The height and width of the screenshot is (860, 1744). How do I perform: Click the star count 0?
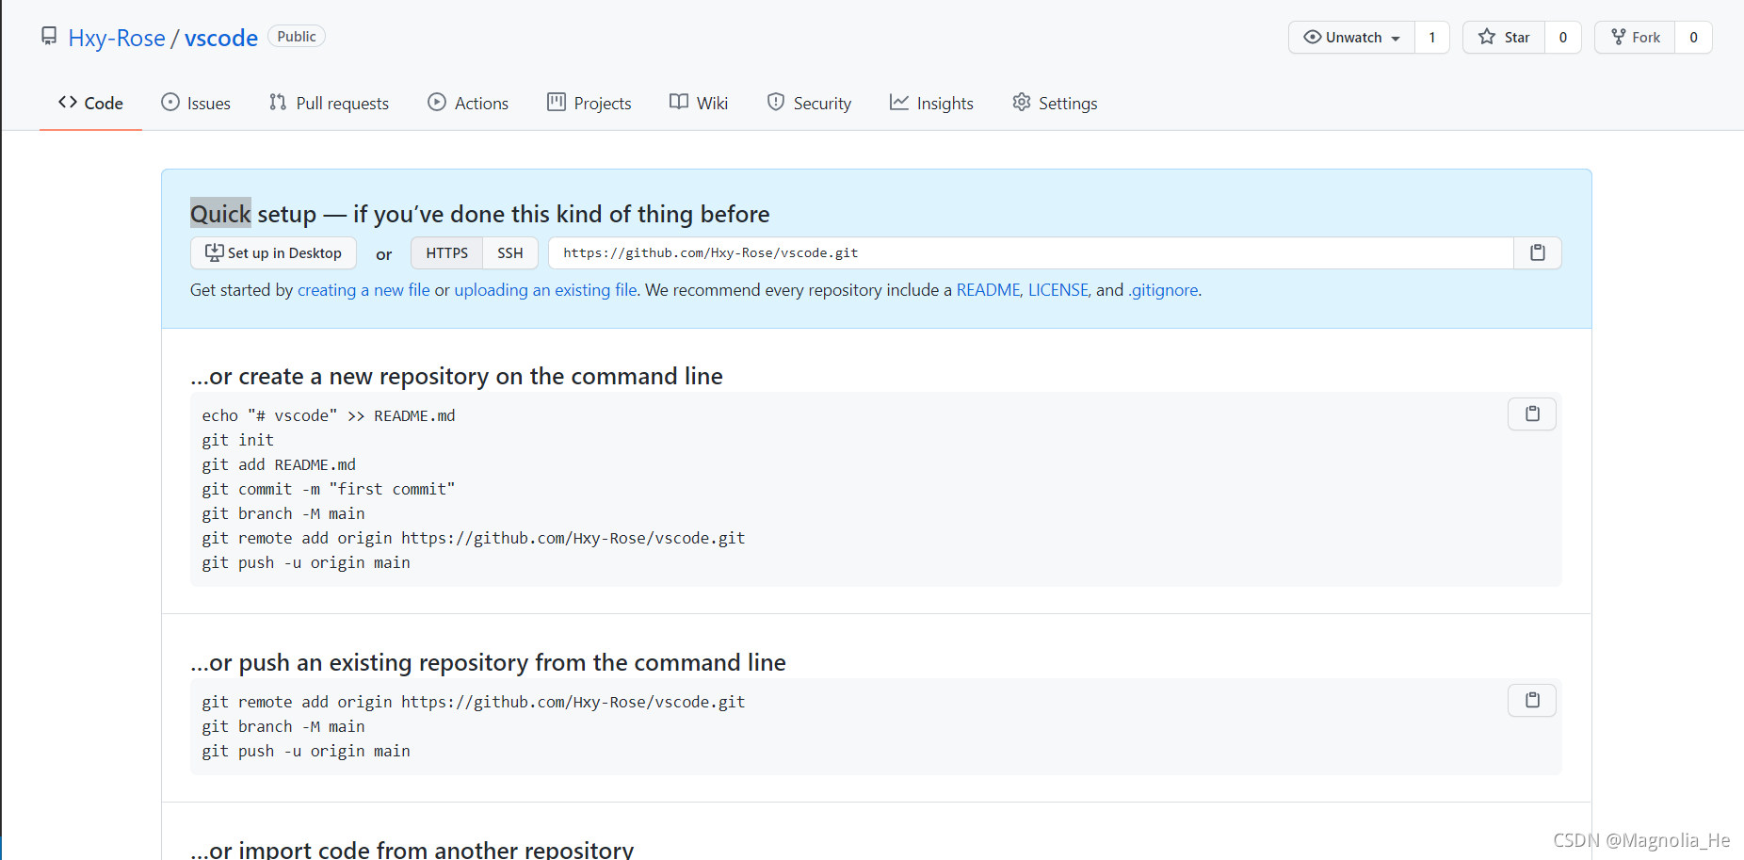click(1563, 37)
